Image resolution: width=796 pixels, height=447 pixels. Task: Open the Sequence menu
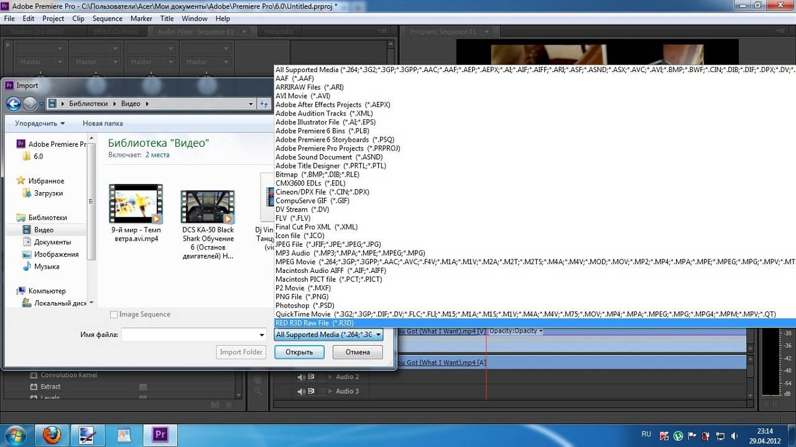point(108,19)
